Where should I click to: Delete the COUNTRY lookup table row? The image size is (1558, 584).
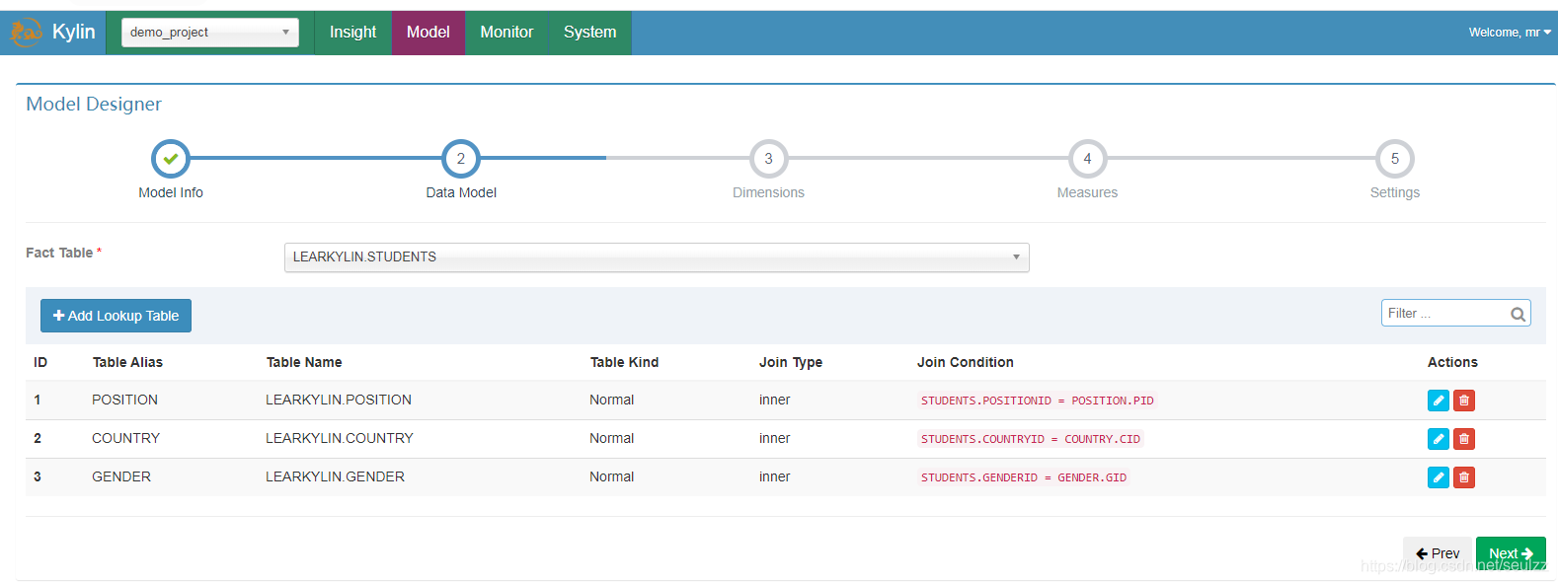[1464, 439]
